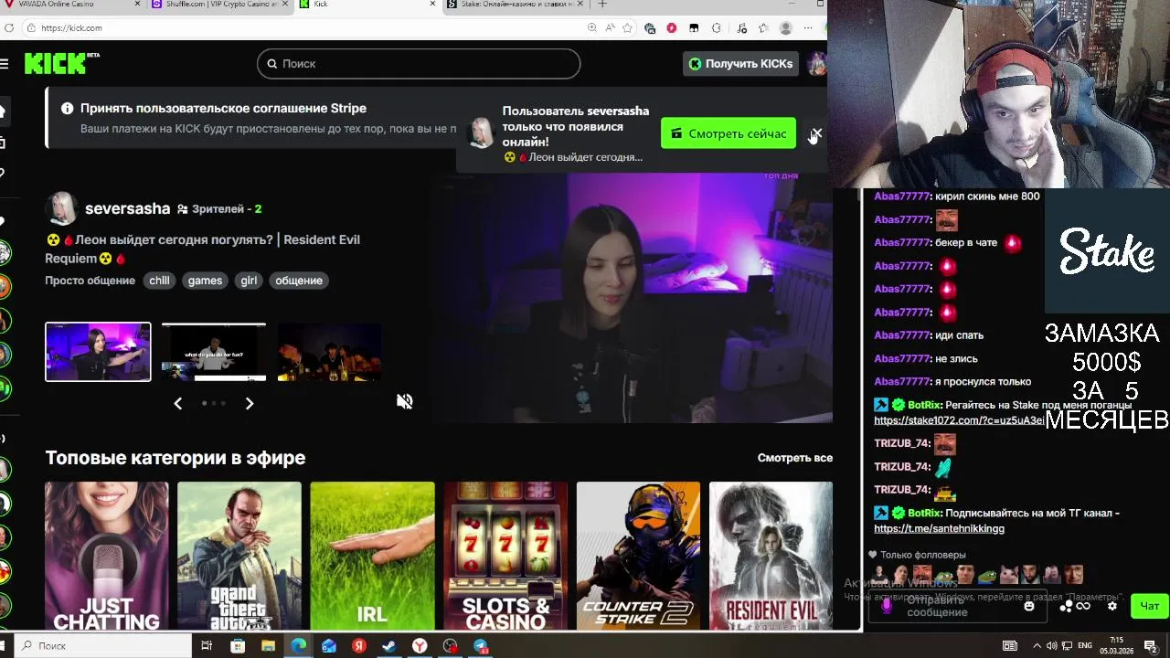Screen dimensions: 1170x658
Task: Open the t.me/santehnikkingg link in chat
Action: coord(939,528)
